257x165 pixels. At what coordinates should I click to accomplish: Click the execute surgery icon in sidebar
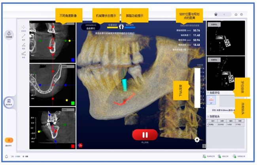click(8, 102)
